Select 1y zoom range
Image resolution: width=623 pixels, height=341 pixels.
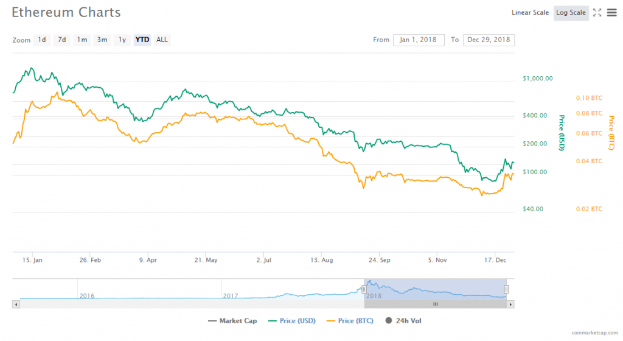[x=122, y=40]
